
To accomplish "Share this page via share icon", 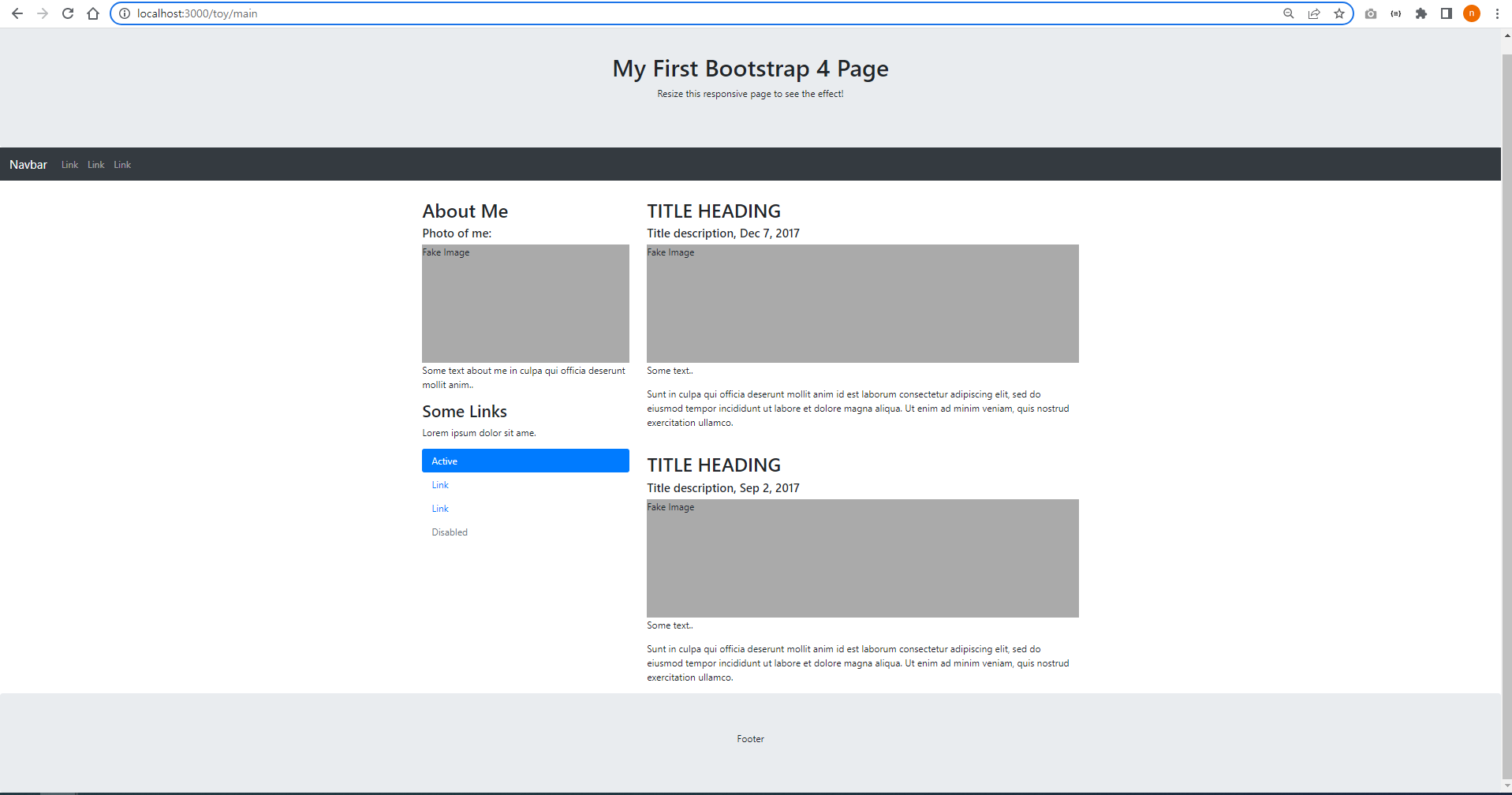I will [1314, 13].
